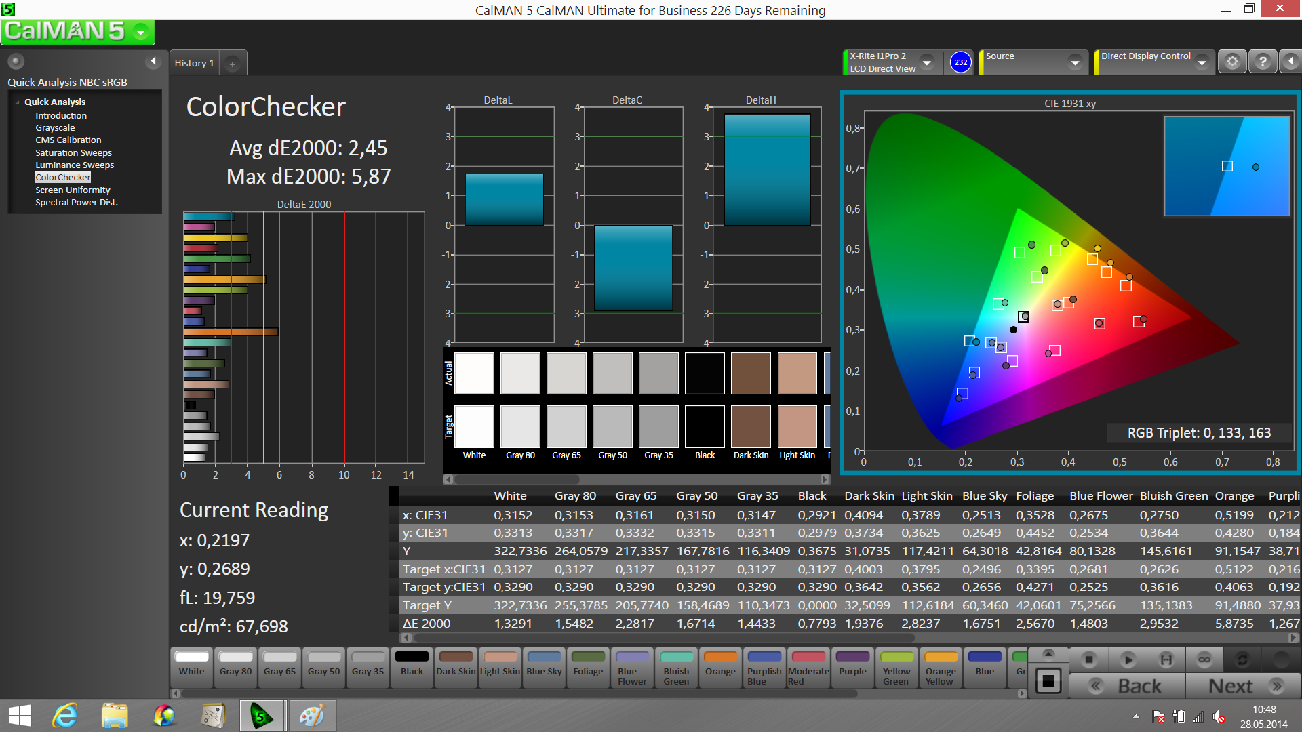This screenshot has width=1302, height=732.
Task: Select the Orange color patch swatch
Action: [720, 665]
